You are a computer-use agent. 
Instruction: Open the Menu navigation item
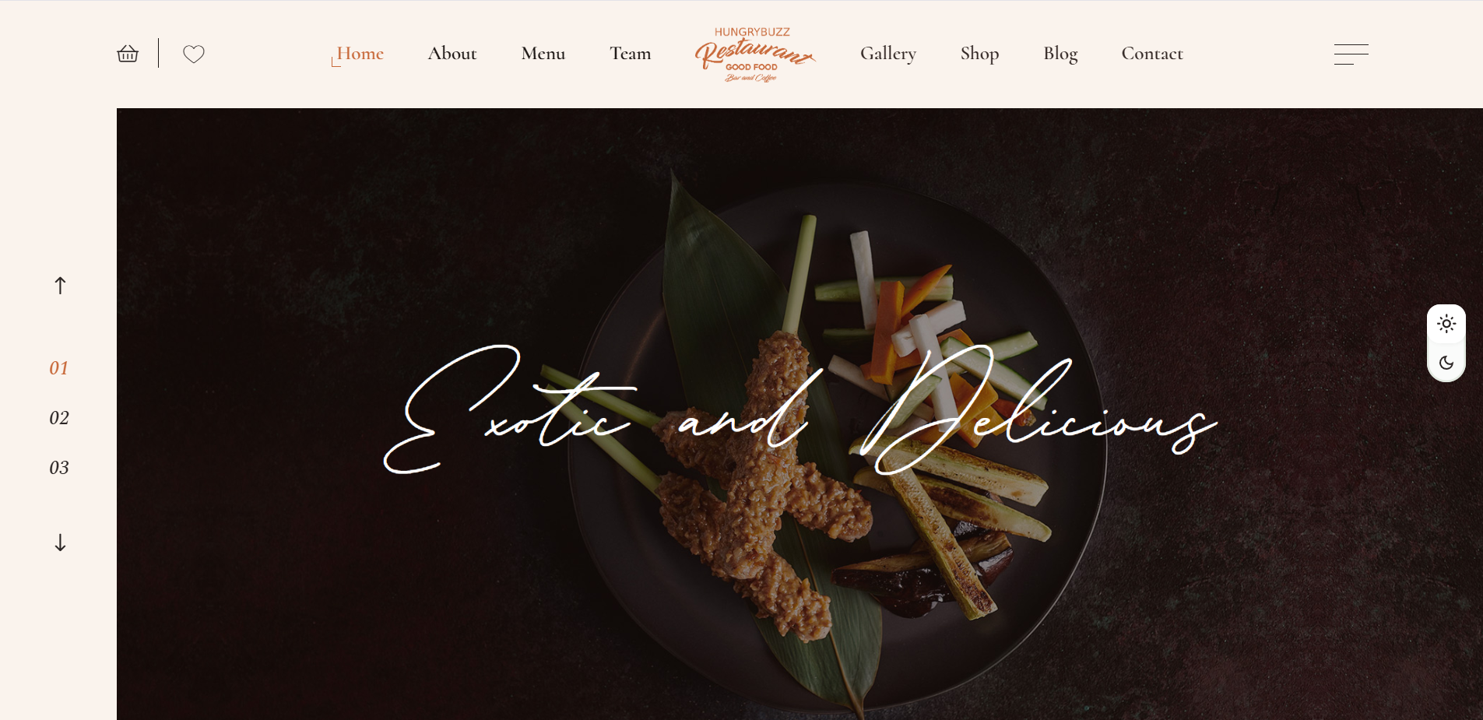(x=543, y=54)
